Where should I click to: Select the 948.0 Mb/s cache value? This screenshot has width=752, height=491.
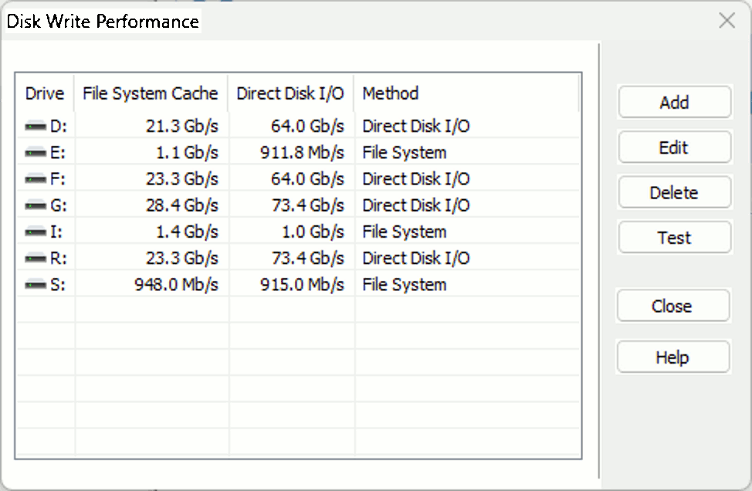[x=176, y=285]
